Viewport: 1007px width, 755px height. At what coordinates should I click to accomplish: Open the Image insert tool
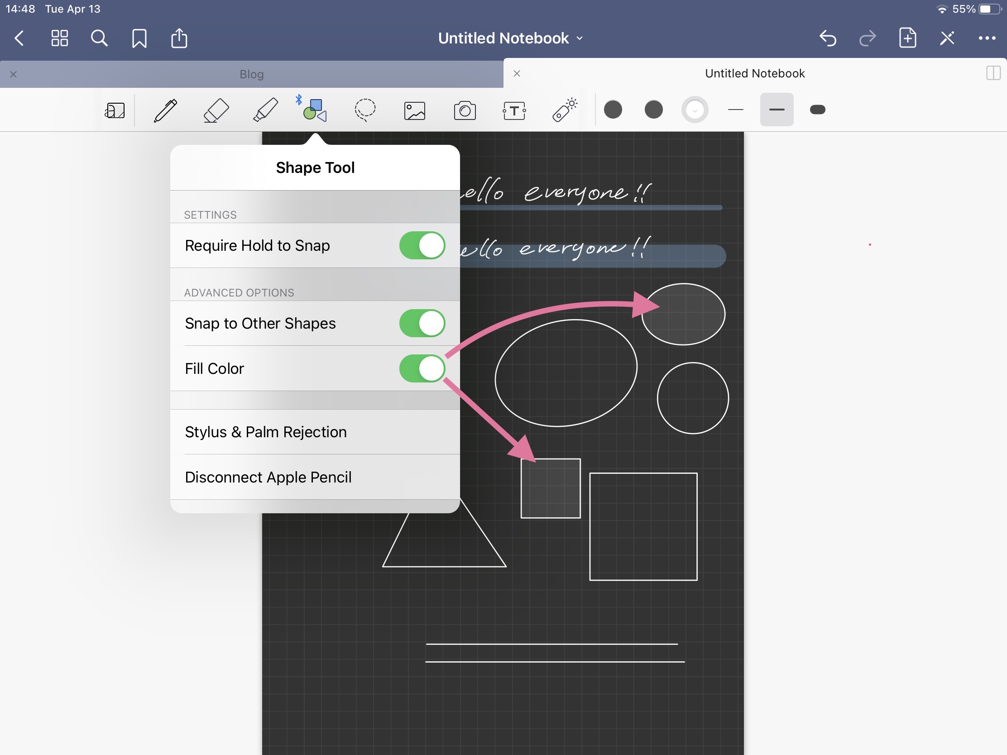[414, 110]
